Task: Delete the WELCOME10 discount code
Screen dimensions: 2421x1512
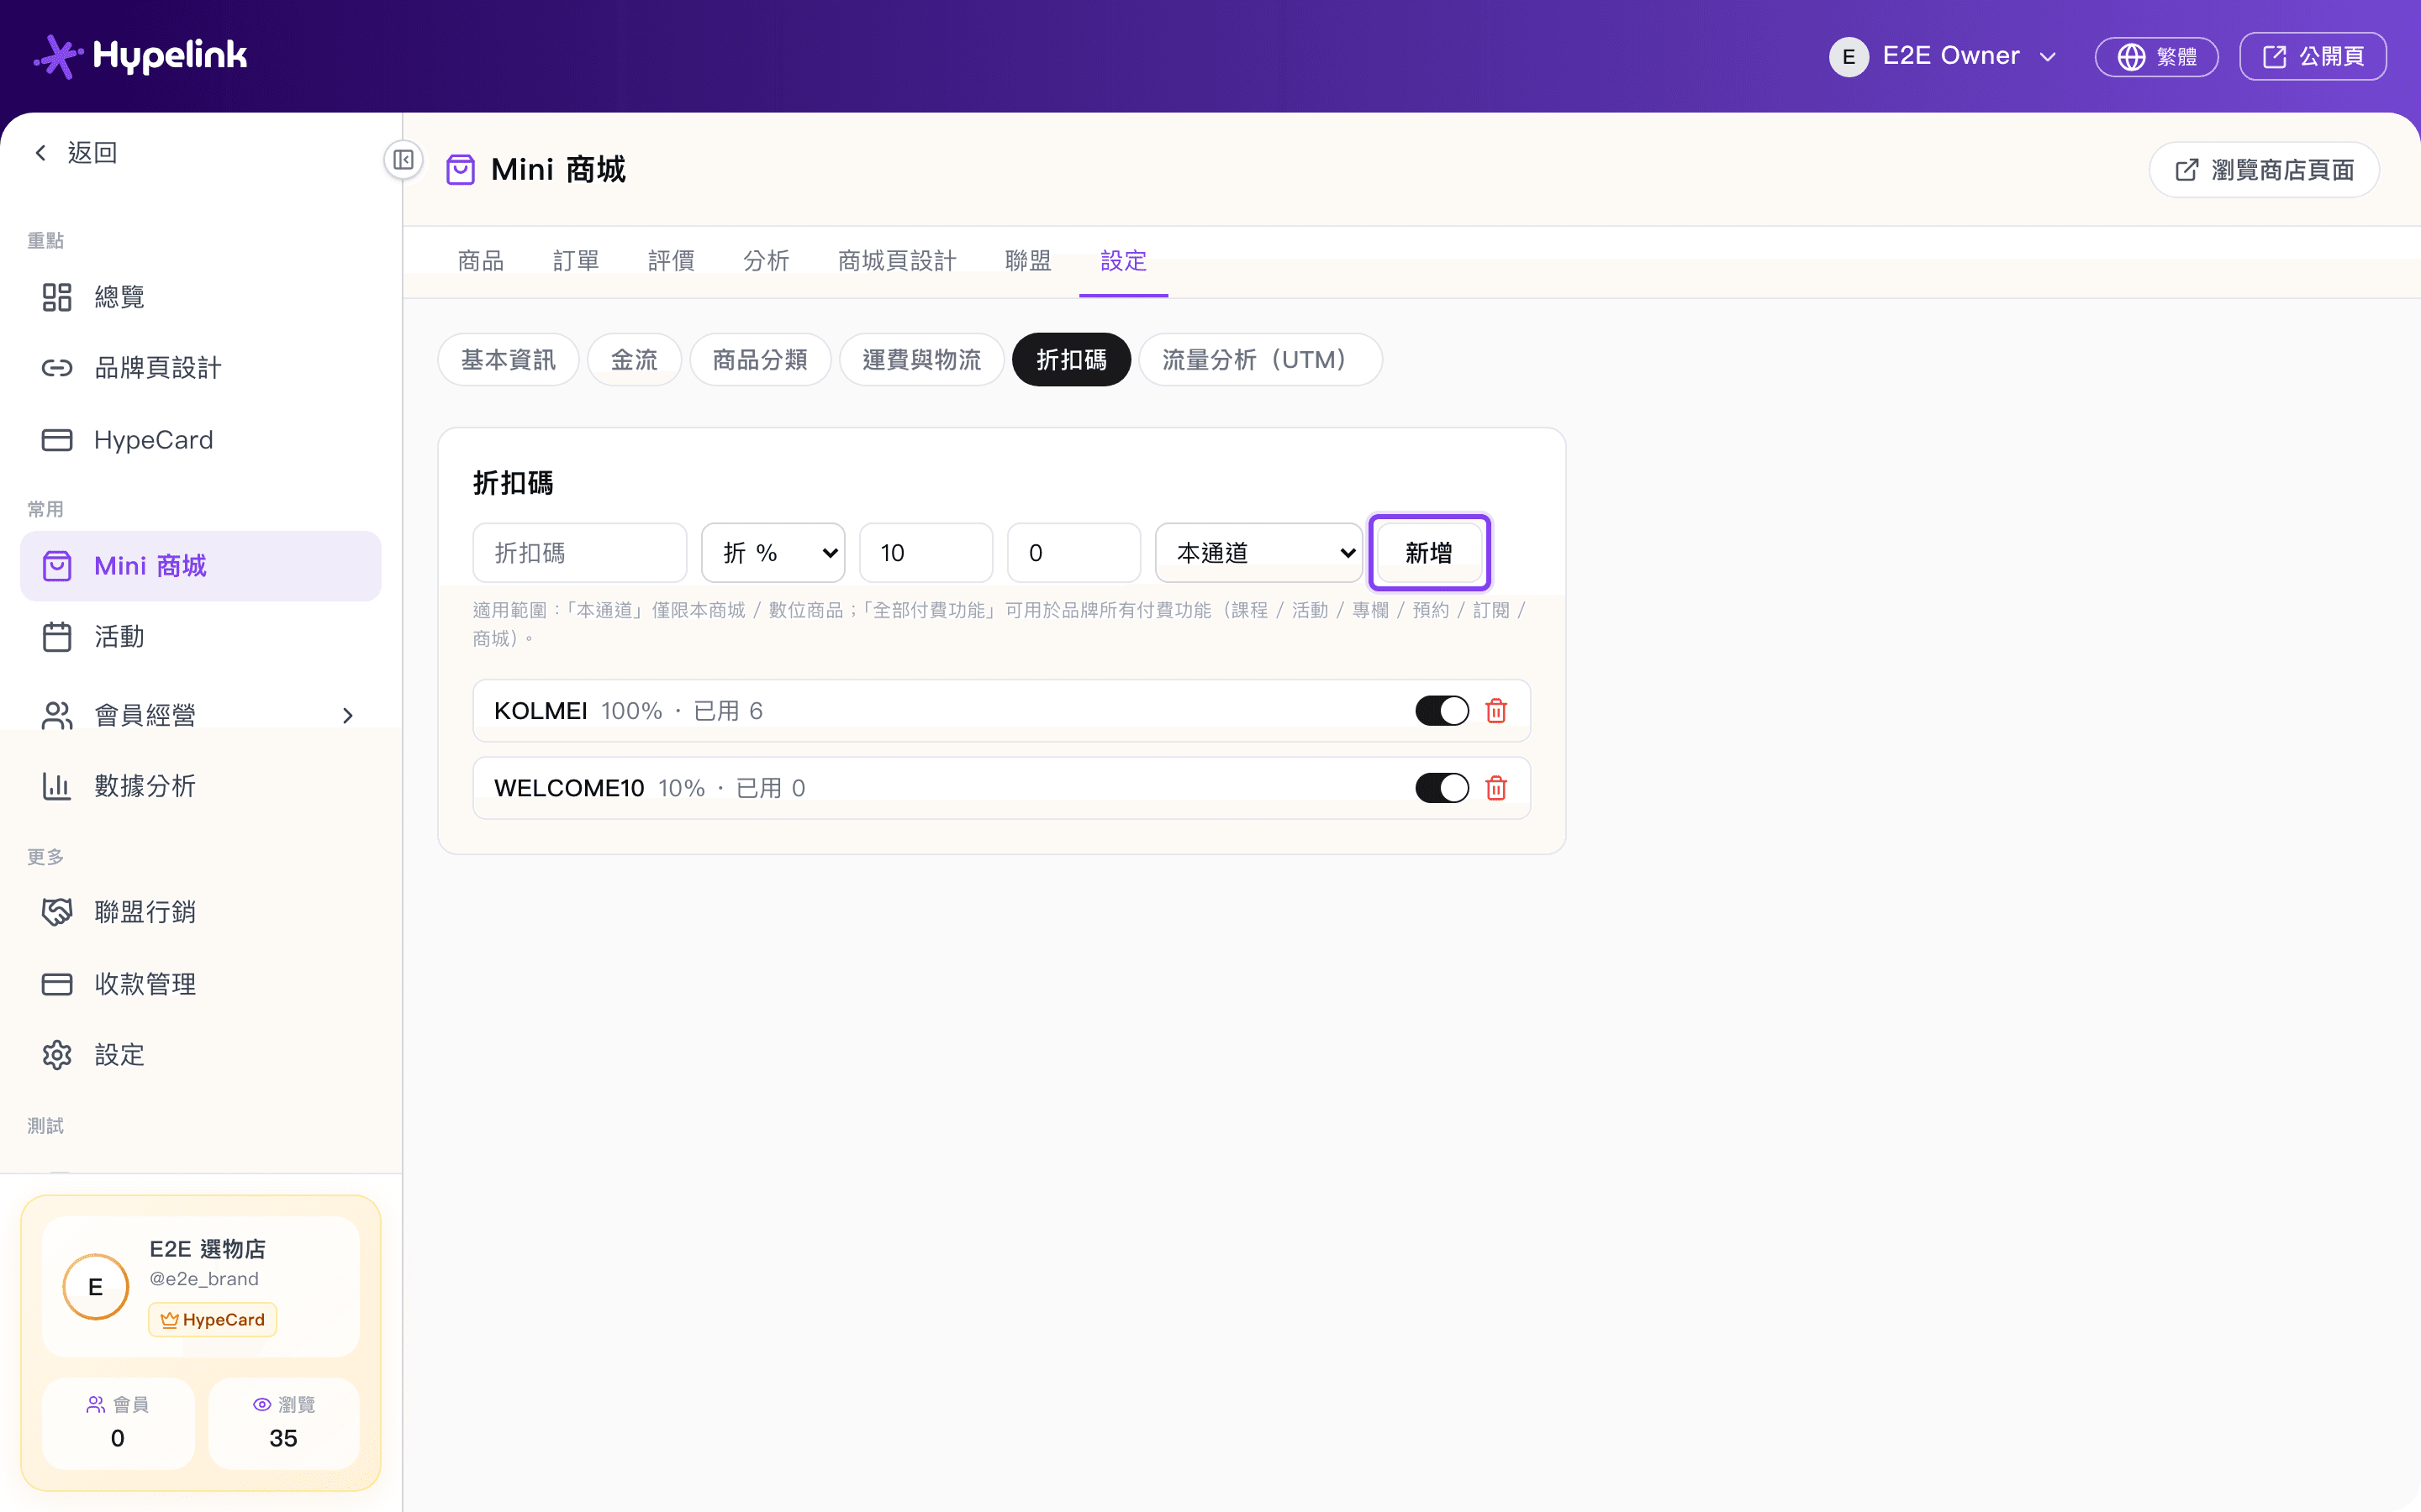Action: pos(1495,788)
